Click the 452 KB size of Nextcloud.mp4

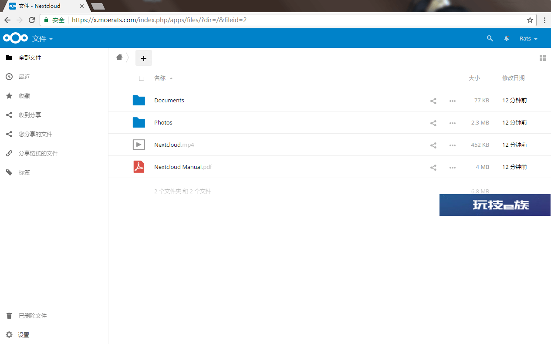click(480, 145)
